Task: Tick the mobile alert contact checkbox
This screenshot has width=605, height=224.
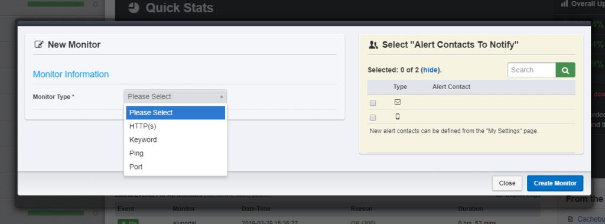Action: pyautogui.click(x=373, y=118)
